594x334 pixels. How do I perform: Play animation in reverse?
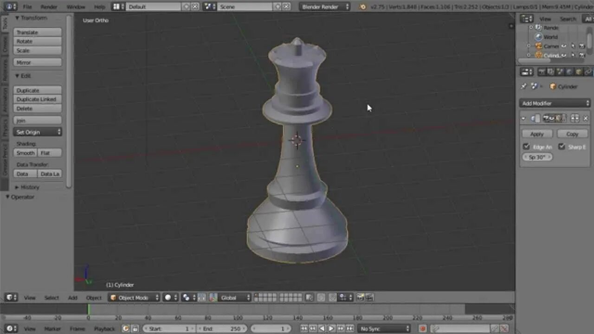(x=322, y=328)
